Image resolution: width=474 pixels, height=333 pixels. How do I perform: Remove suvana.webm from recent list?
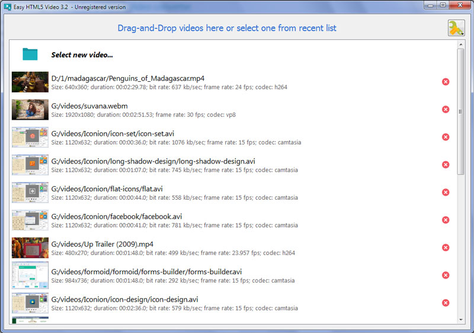pyautogui.click(x=446, y=110)
